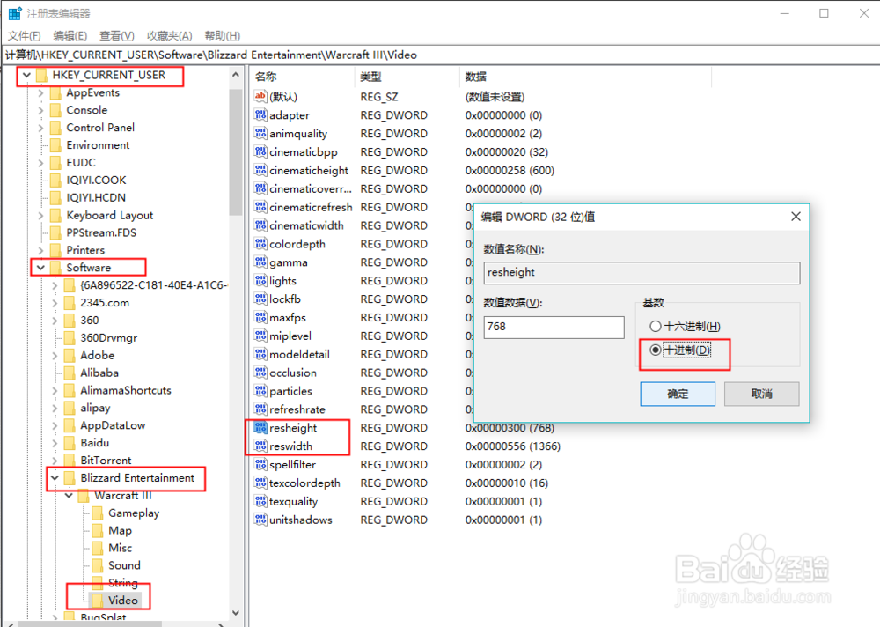
Task: Click the 数据 column header
Action: (x=585, y=77)
